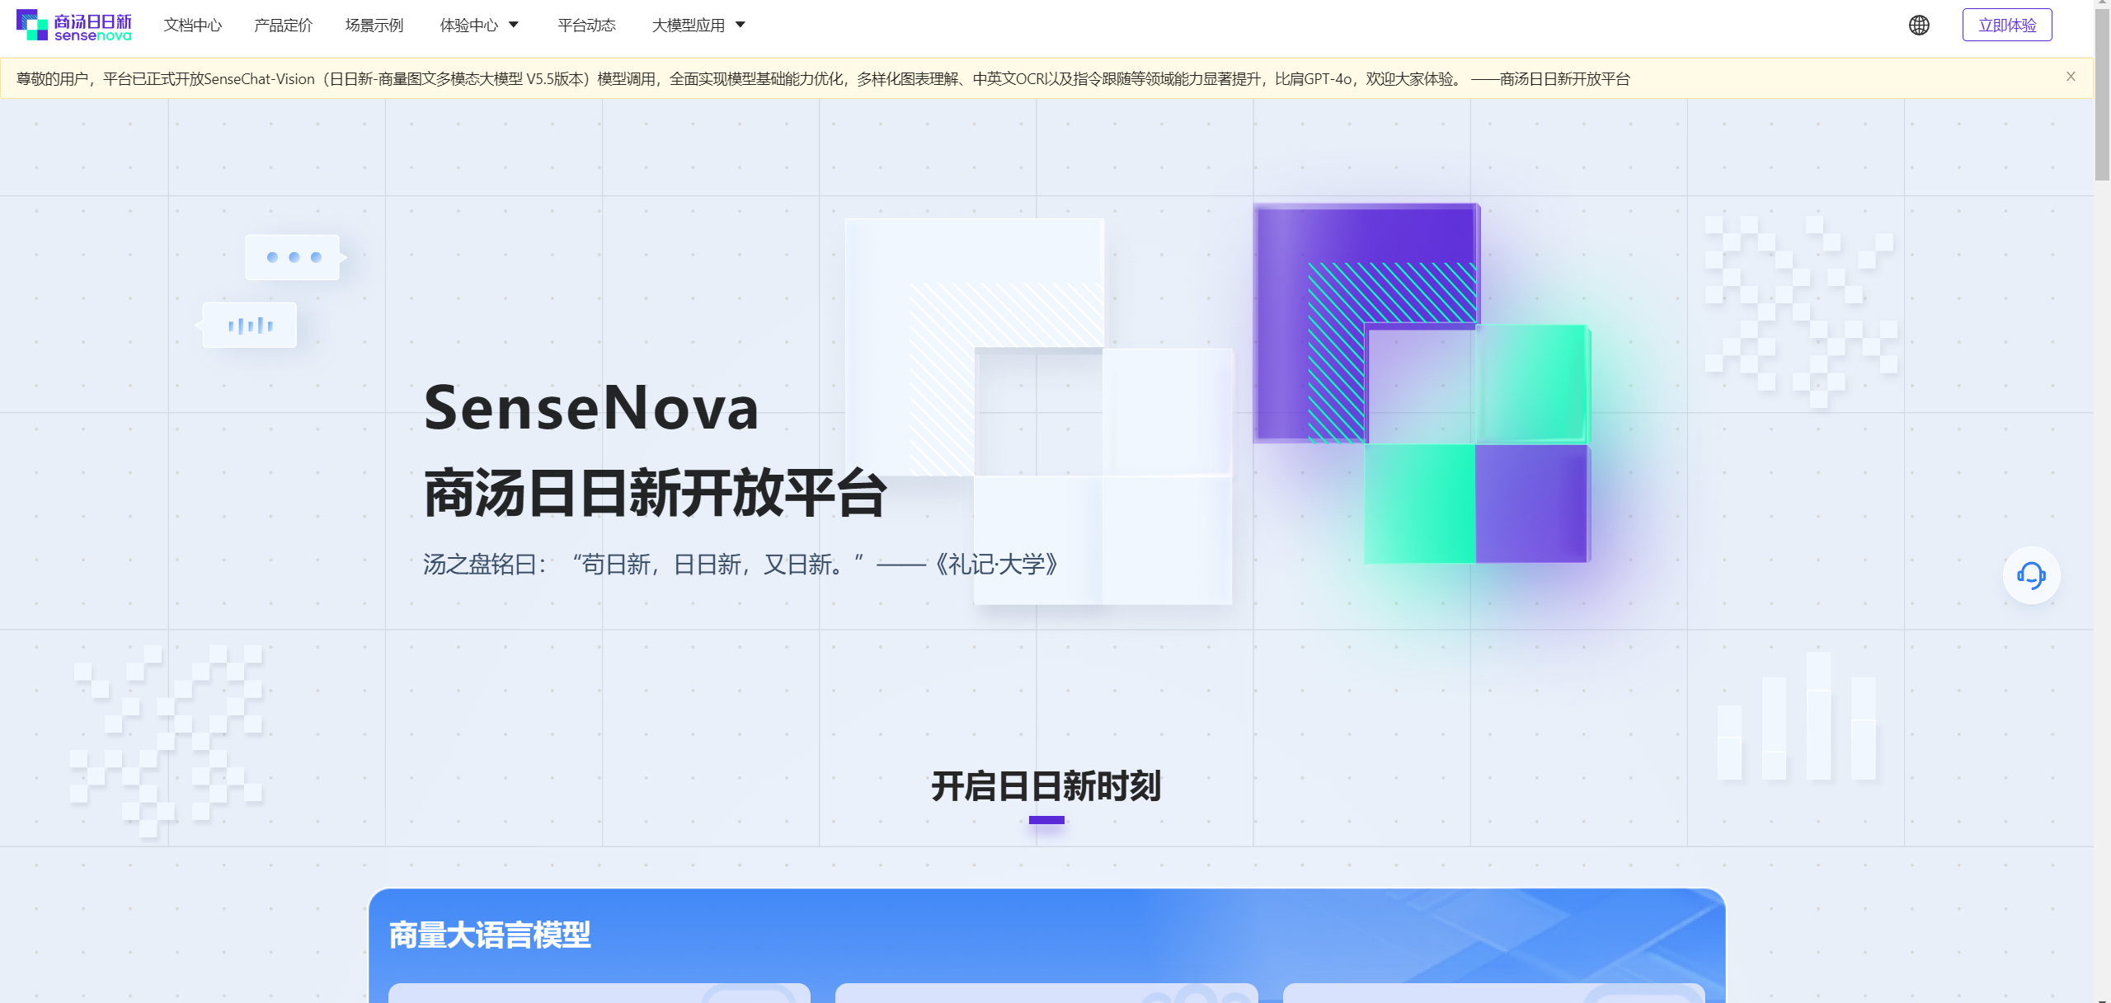
Task: Go to 场景示例
Action: (374, 25)
